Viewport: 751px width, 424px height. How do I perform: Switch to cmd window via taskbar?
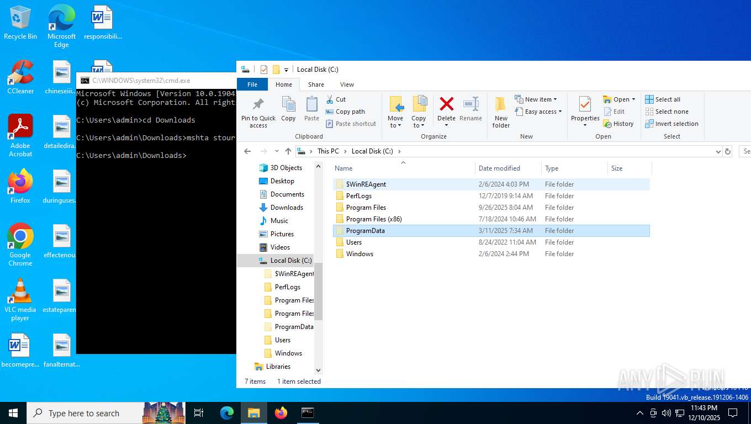[x=308, y=413]
